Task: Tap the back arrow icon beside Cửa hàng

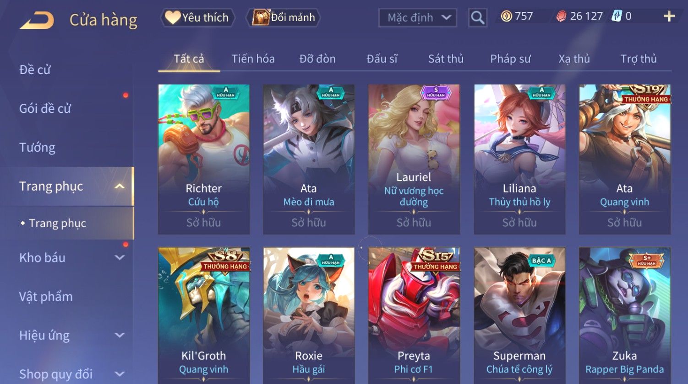Action: (x=37, y=20)
